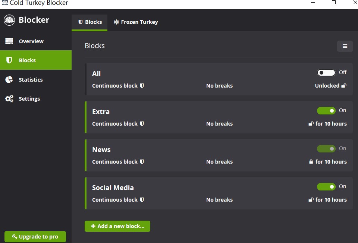Click the shield icon in Social Media's Continuous block
This screenshot has height=243, width=358.
[x=142, y=200]
